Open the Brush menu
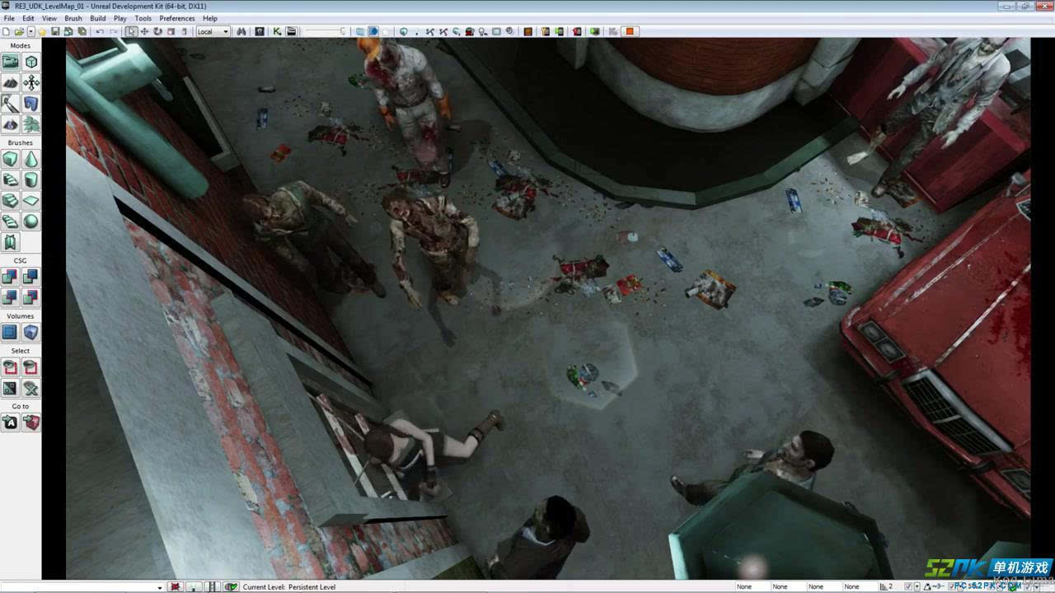 (x=73, y=18)
